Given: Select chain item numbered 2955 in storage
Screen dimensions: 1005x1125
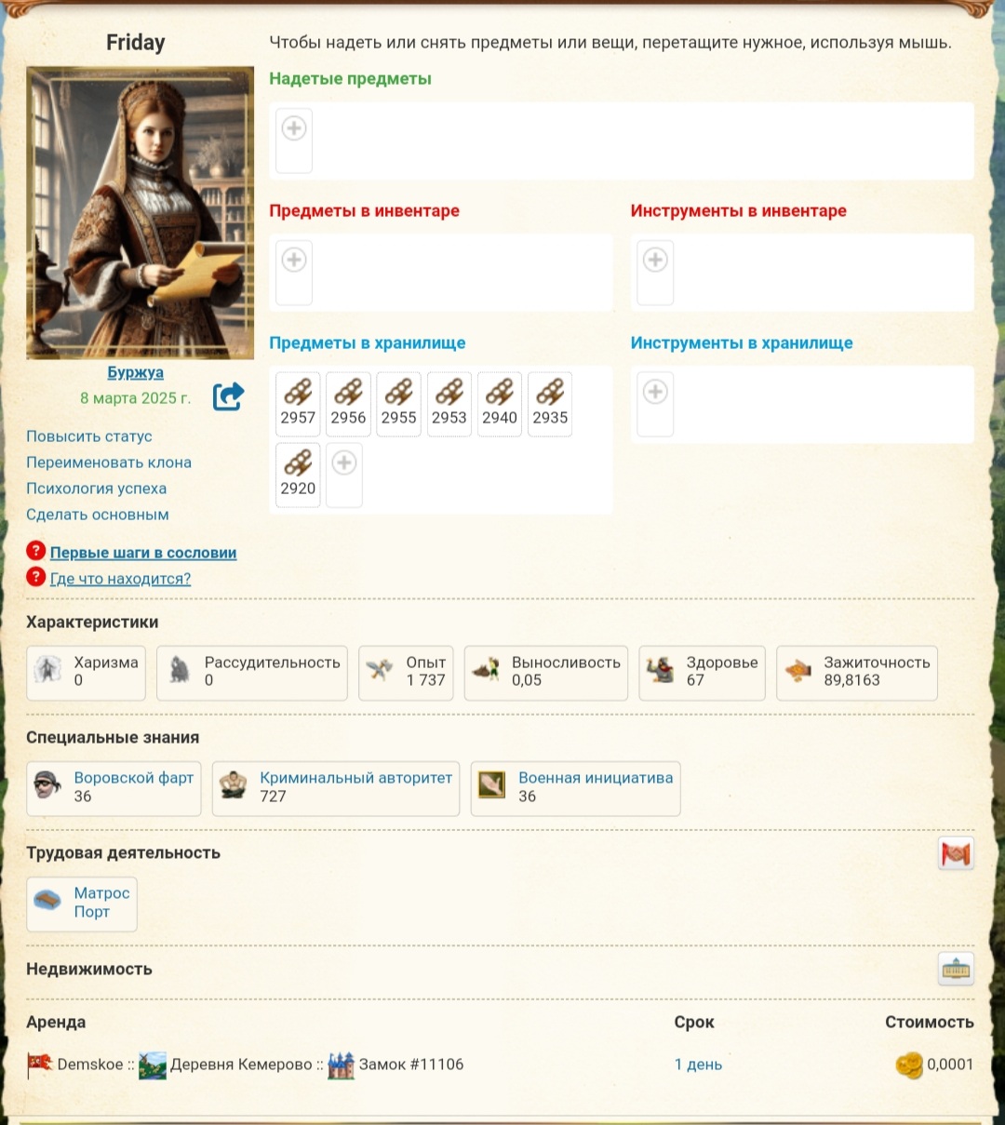Looking at the screenshot, I should pyautogui.click(x=398, y=404).
